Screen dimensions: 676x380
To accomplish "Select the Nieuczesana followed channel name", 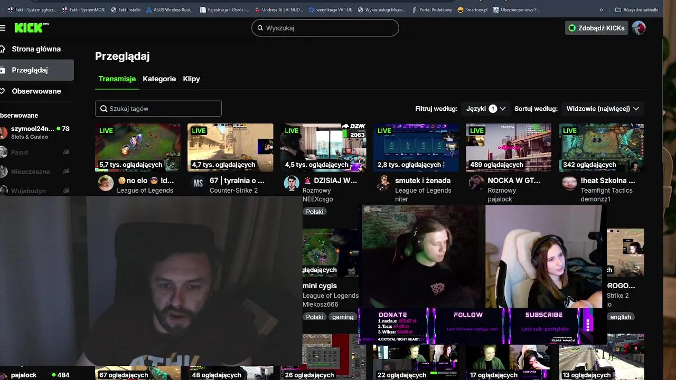I will pos(31,172).
